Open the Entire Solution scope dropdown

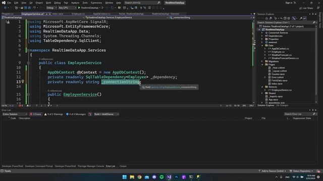(15, 114)
